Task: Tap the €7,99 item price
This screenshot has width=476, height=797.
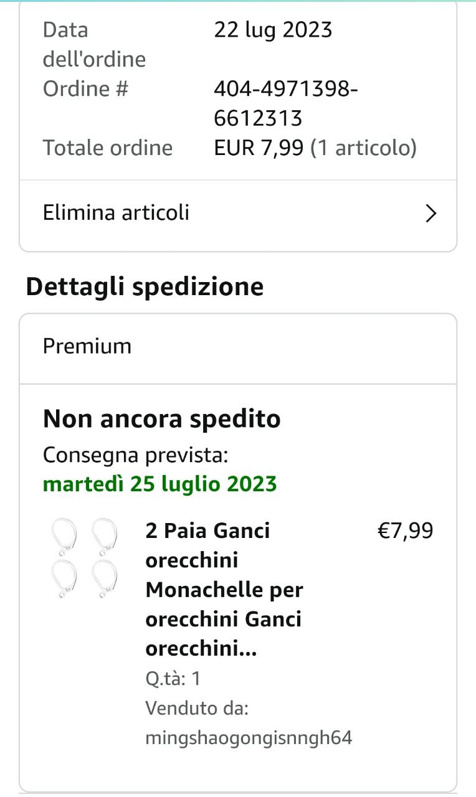Action: tap(405, 531)
